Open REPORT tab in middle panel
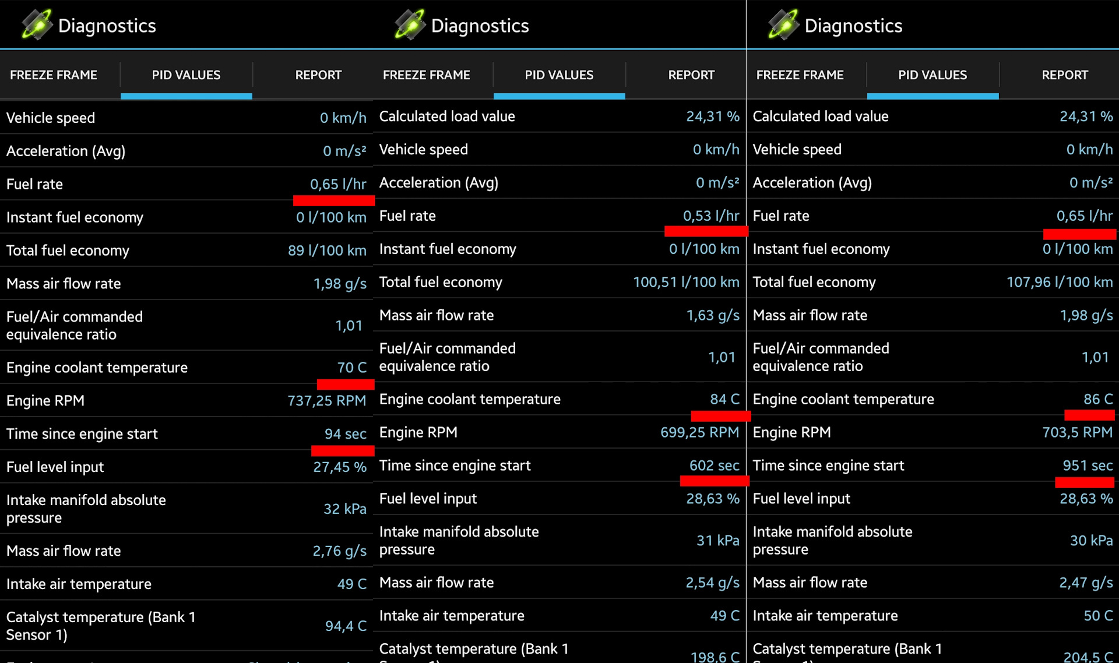 pos(691,75)
